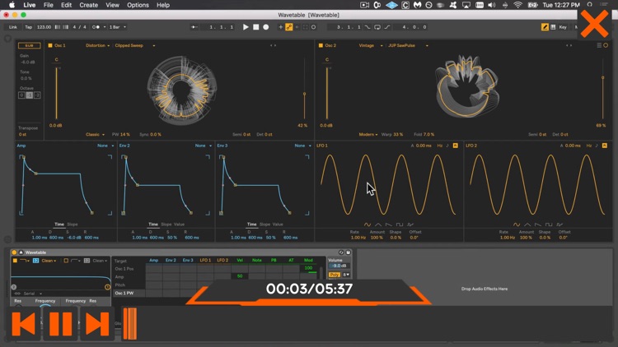Click Osc 2 wavetable next/previous arrows
Image resolution: width=618 pixels, height=347 pixels.
569,46
